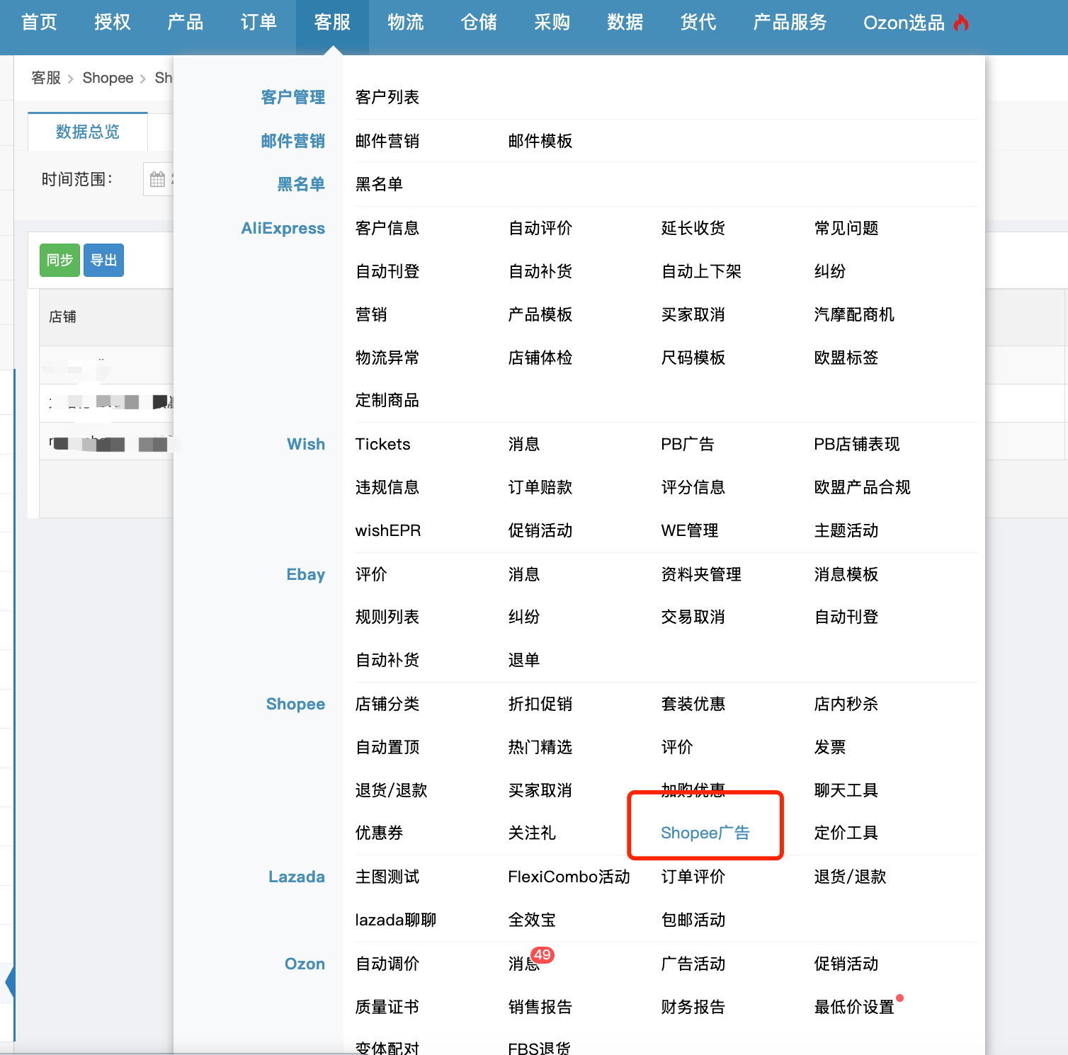Image resolution: width=1068 pixels, height=1055 pixels.
Task: Open Wish 订单赔款 entry
Action: coord(540,487)
